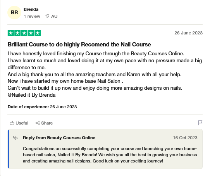Click Reply from Beauty Courses Online heading

[59, 138]
